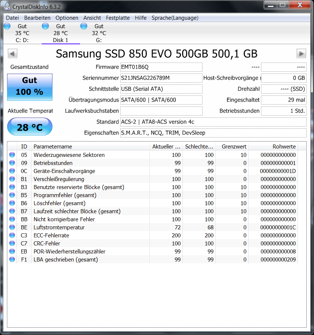Click the Samsung SSD 850 EVO title
The image size is (314, 335).
(x=156, y=54)
